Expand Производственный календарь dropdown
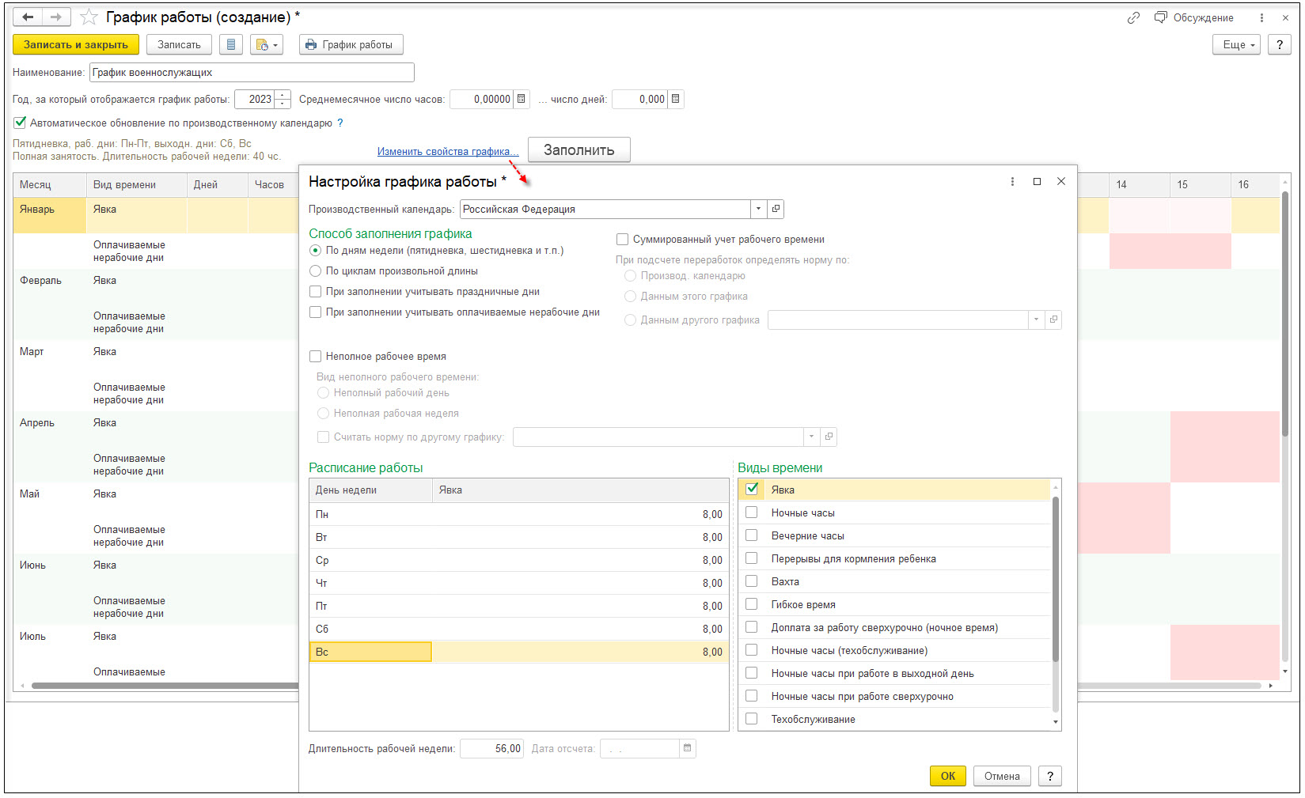This screenshot has width=1305, height=798. point(758,209)
